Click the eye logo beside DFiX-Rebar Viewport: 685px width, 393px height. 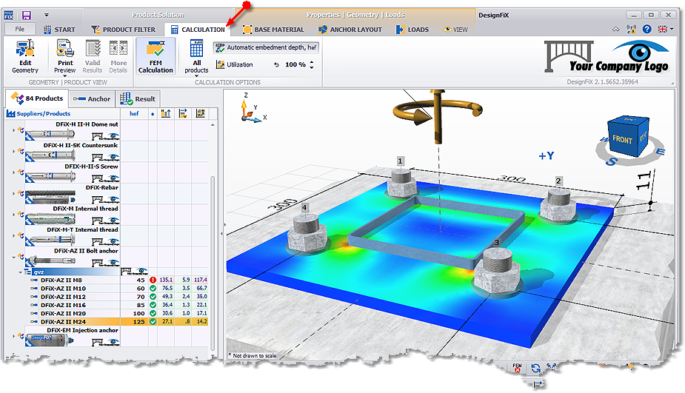[113, 200]
